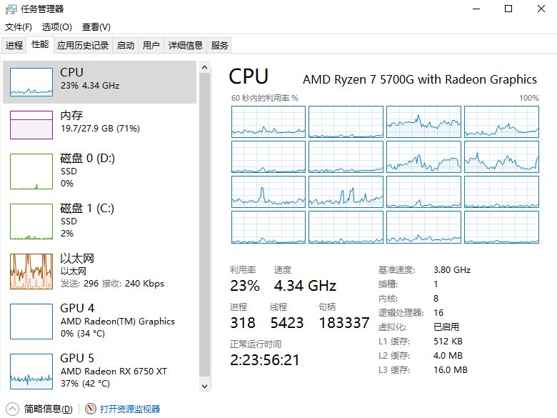This screenshot has height=418, width=557.
Task: Click the resource monitor icon at bottom
Action: click(91, 409)
